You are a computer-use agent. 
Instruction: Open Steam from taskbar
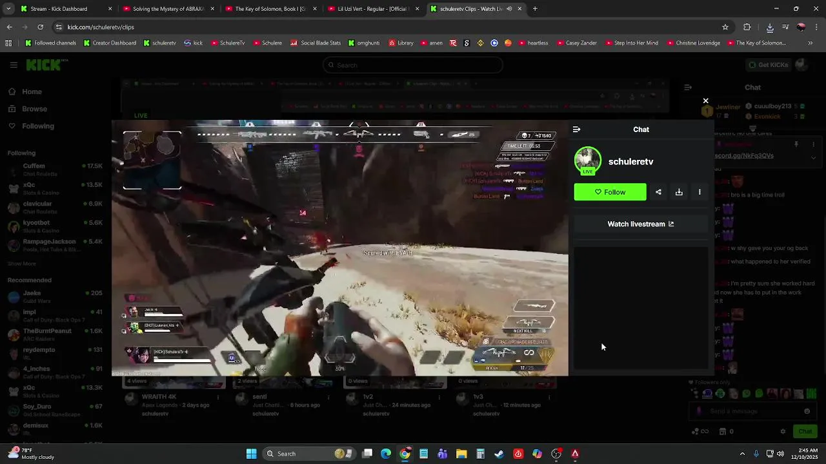tap(499, 454)
